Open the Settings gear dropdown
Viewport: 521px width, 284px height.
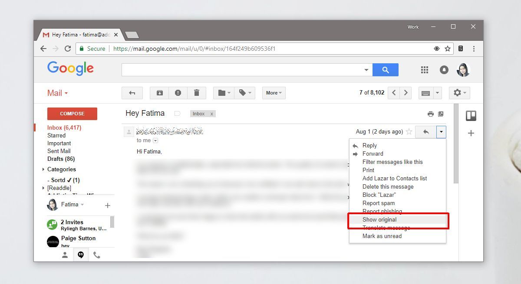(459, 93)
